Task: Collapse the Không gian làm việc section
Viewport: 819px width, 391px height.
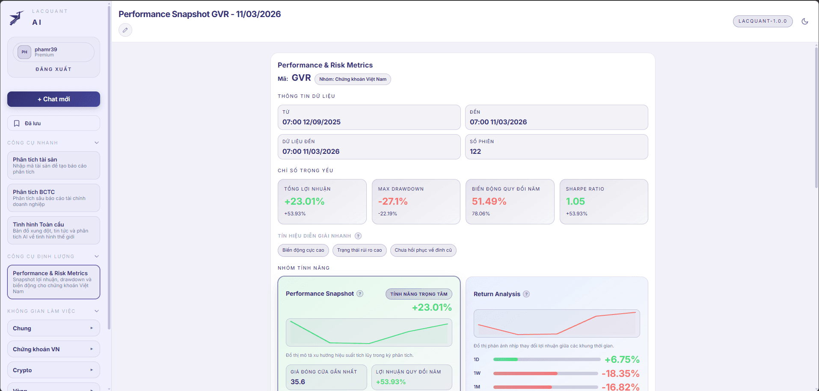Action: pyautogui.click(x=97, y=311)
